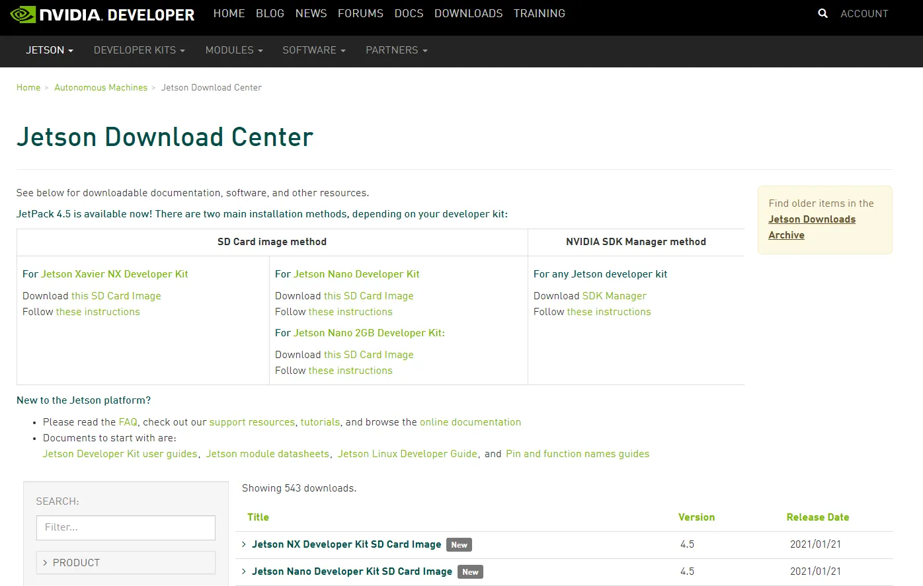The image size is (923, 586).
Task: Click the New badge on Jetson Nano row
Action: point(470,572)
